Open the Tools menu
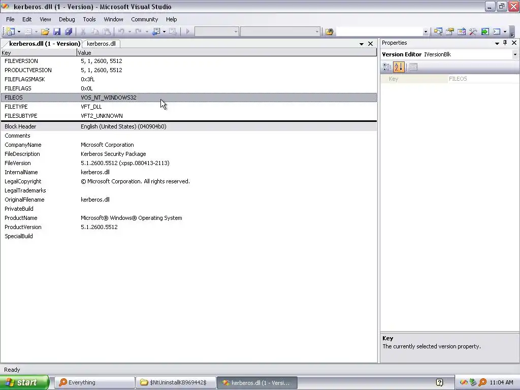This screenshot has width=520, height=390. [89, 19]
